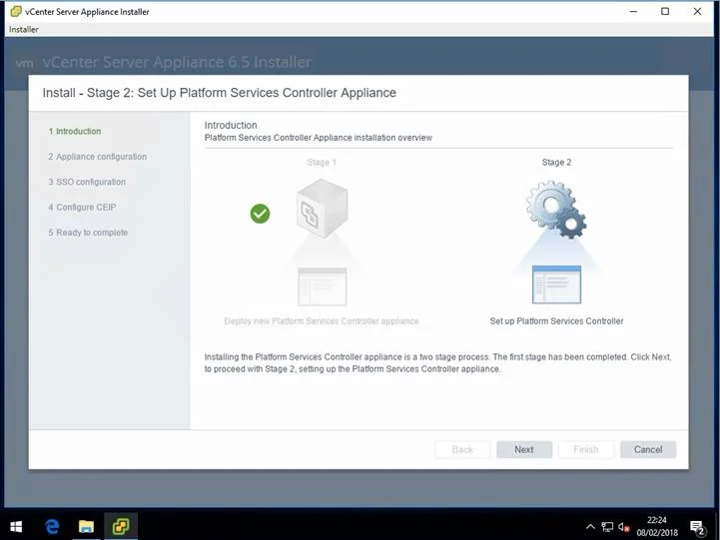
Task: Click the 'Stage 2' heading label
Action: tap(556, 163)
